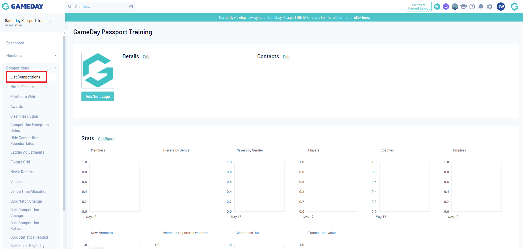The height and width of the screenshot is (249, 523).
Task: Click the teal GameDay logo at top right
Action: tap(515, 7)
